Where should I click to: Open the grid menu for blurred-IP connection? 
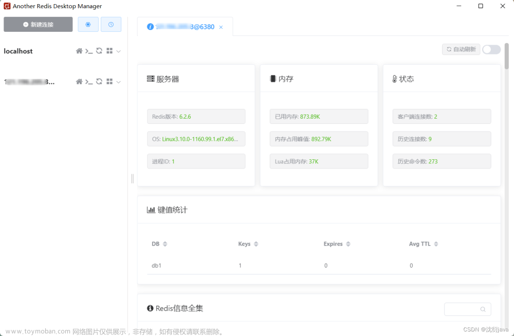coord(109,82)
